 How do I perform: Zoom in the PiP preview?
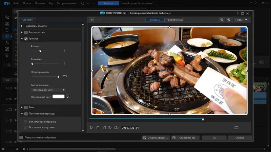click(229, 20)
